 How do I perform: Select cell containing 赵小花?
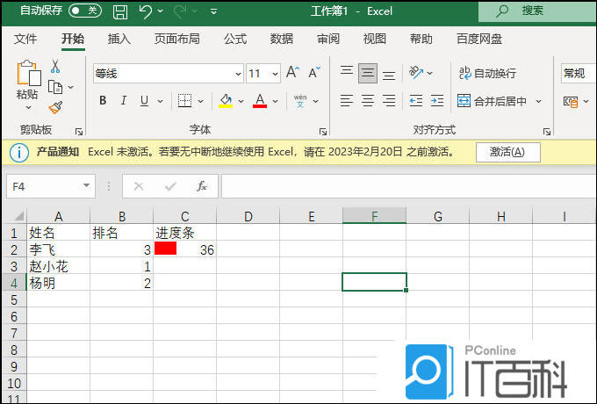pyautogui.click(x=58, y=266)
